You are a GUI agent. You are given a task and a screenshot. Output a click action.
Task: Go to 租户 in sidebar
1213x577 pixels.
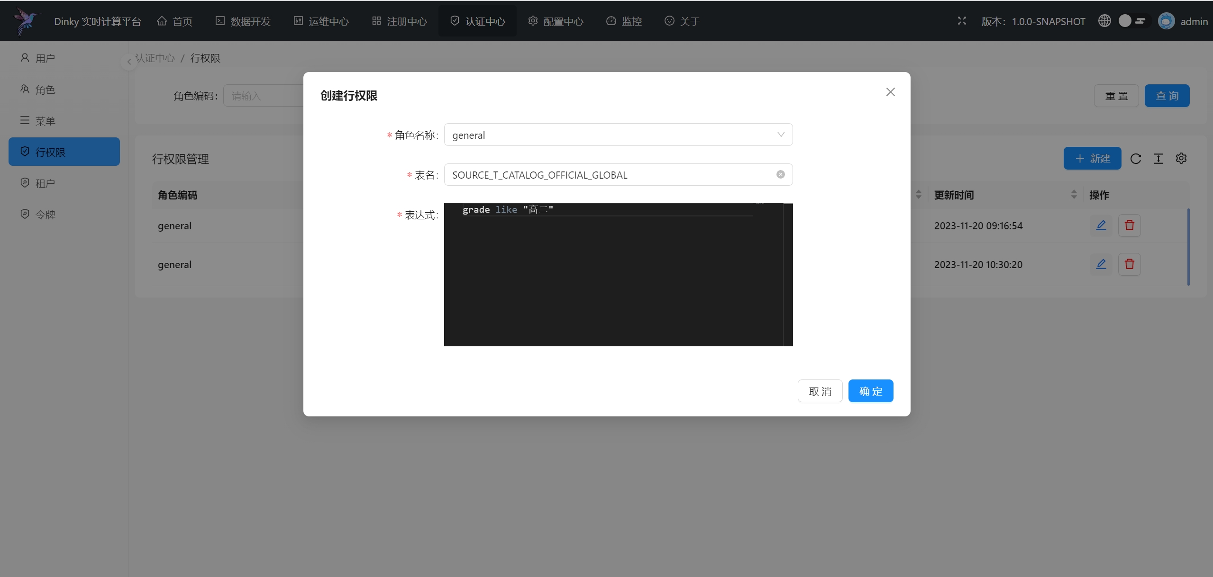pos(64,183)
